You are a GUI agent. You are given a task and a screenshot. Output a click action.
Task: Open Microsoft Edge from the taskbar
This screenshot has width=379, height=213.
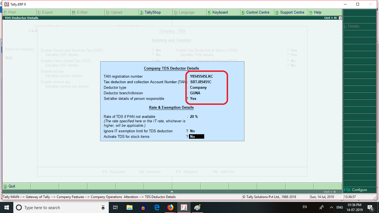tap(156, 207)
